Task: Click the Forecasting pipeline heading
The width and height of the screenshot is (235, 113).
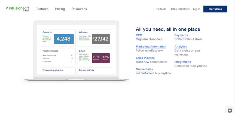Action: pyautogui.click(x=53, y=70)
